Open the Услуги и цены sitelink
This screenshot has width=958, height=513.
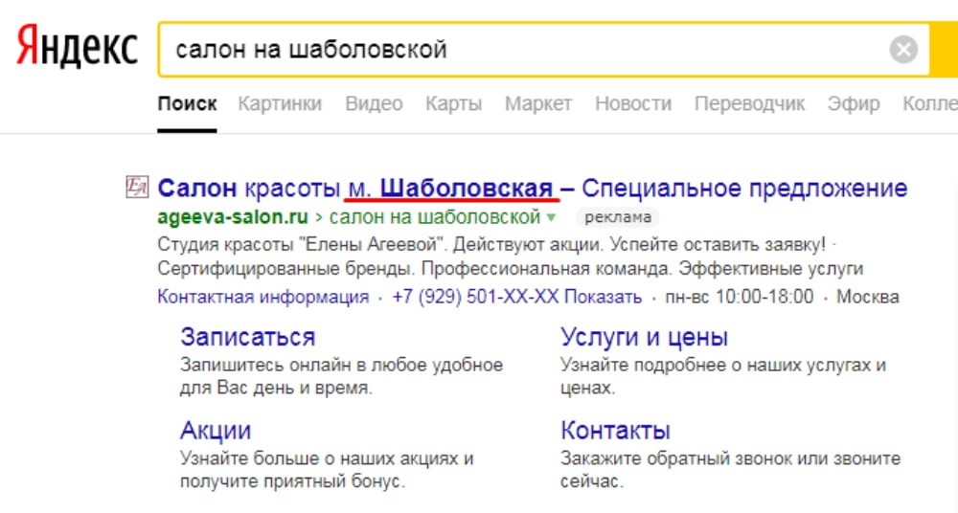click(645, 337)
